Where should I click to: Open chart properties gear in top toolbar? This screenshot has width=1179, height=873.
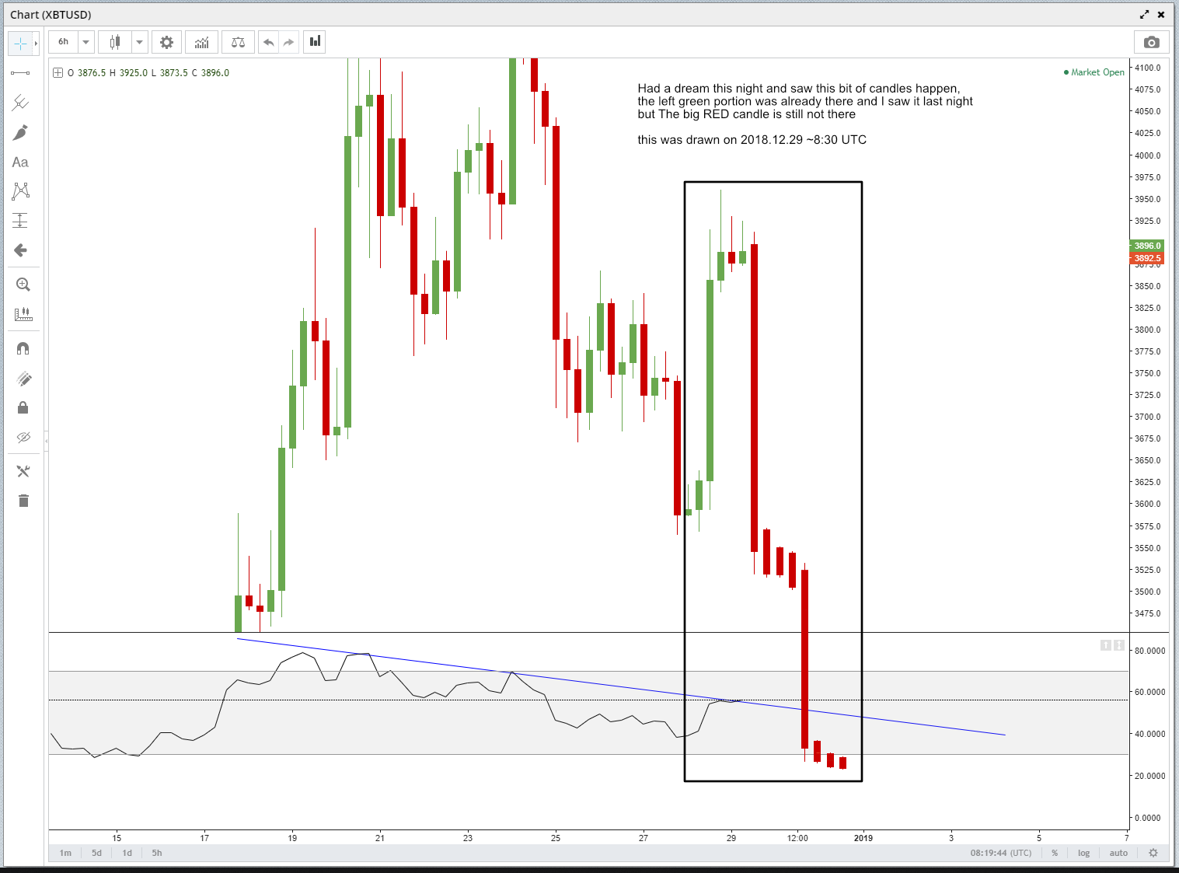[x=166, y=42]
